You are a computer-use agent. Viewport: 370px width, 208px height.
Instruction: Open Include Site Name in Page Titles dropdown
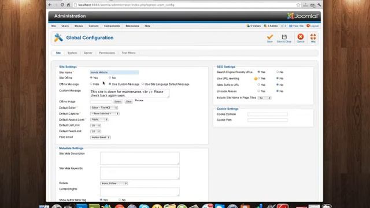point(265,98)
